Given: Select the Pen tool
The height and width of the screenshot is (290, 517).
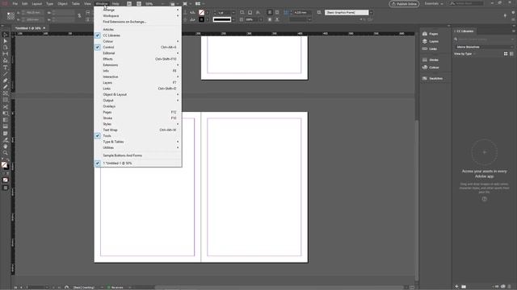Looking at the screenshot, I should pyautogui.click(x=6, y=81).
